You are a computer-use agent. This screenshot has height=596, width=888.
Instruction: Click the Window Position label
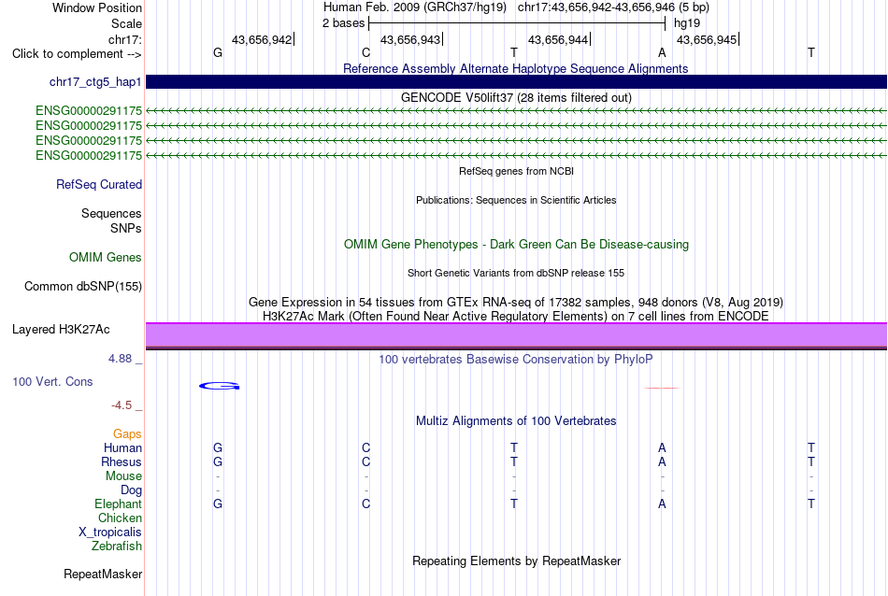[97, 7]
